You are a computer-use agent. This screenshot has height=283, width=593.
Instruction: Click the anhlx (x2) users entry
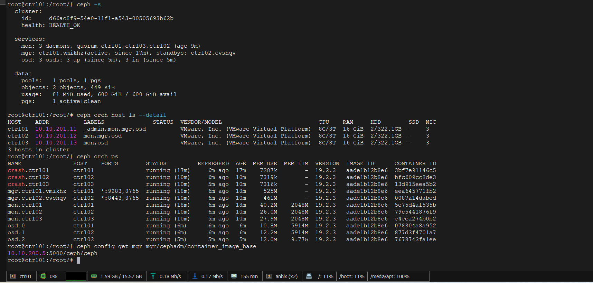(286, 276)
